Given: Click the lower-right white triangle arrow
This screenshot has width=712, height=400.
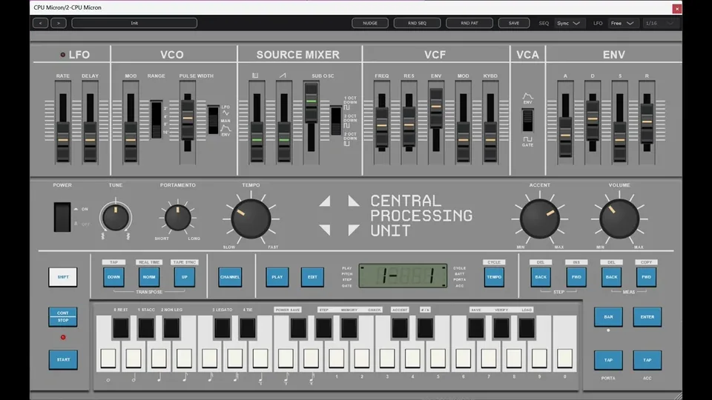Looking at the screenshot, I should [353, 230].
